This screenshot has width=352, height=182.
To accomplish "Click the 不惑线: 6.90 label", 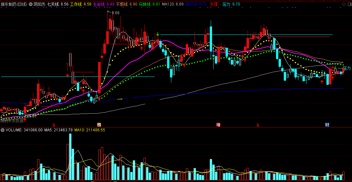I will pos(127,4).
